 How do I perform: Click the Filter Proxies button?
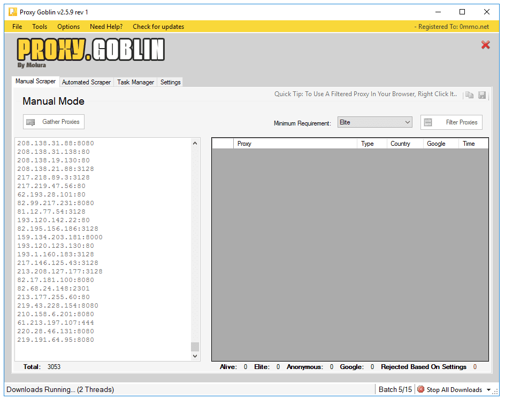[x=451, y=122]
